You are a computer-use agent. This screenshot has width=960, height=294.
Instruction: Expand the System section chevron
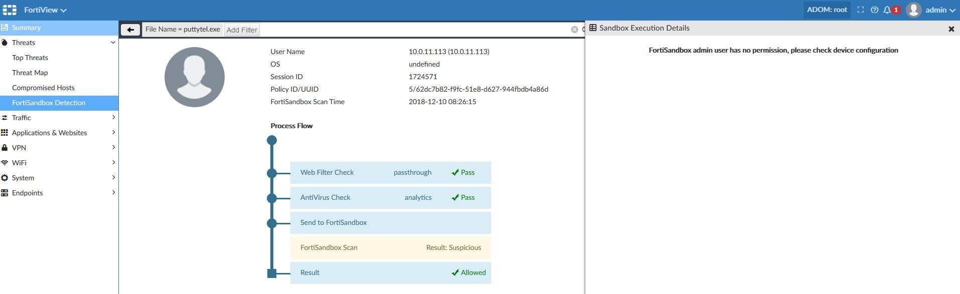[x=113, y=177]
